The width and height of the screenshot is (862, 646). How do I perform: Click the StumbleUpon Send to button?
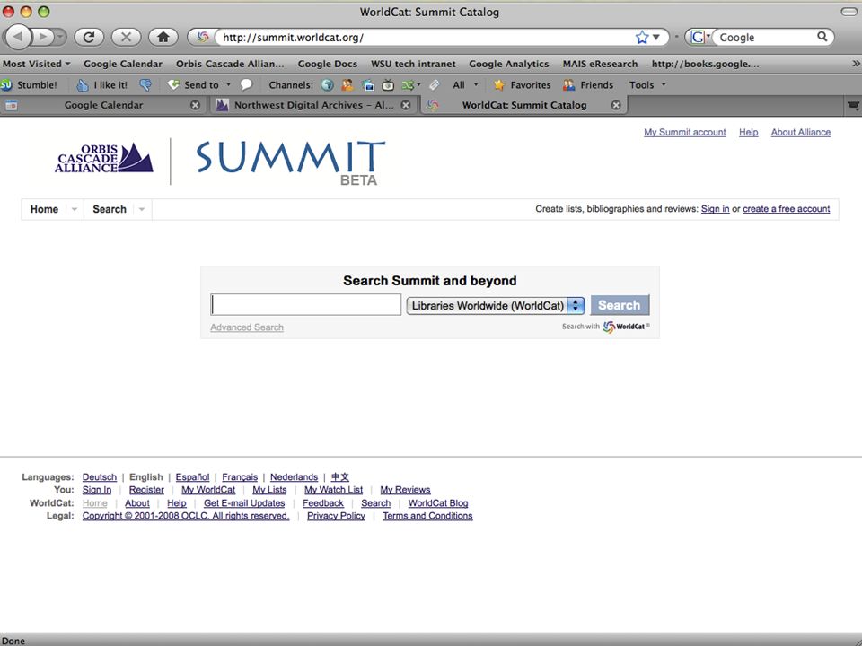coord(194,84)
